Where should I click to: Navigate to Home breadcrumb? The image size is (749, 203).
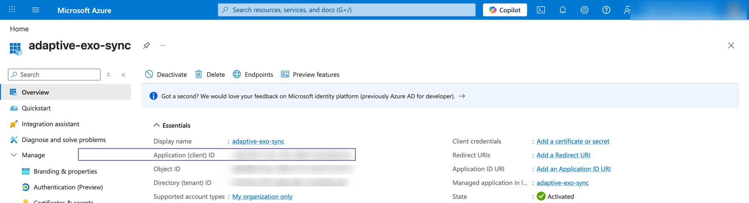point(19,29)
